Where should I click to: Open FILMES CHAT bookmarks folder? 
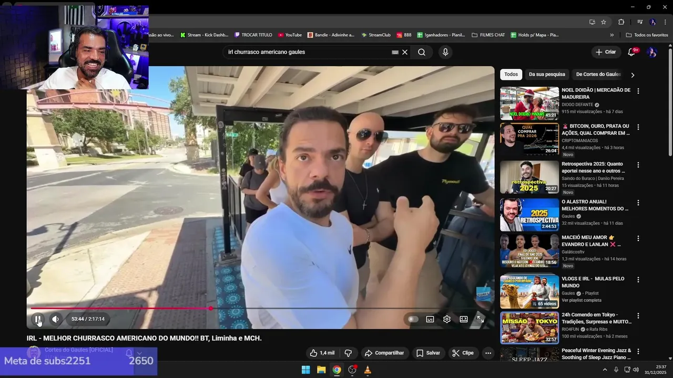(x=488, y=35)
